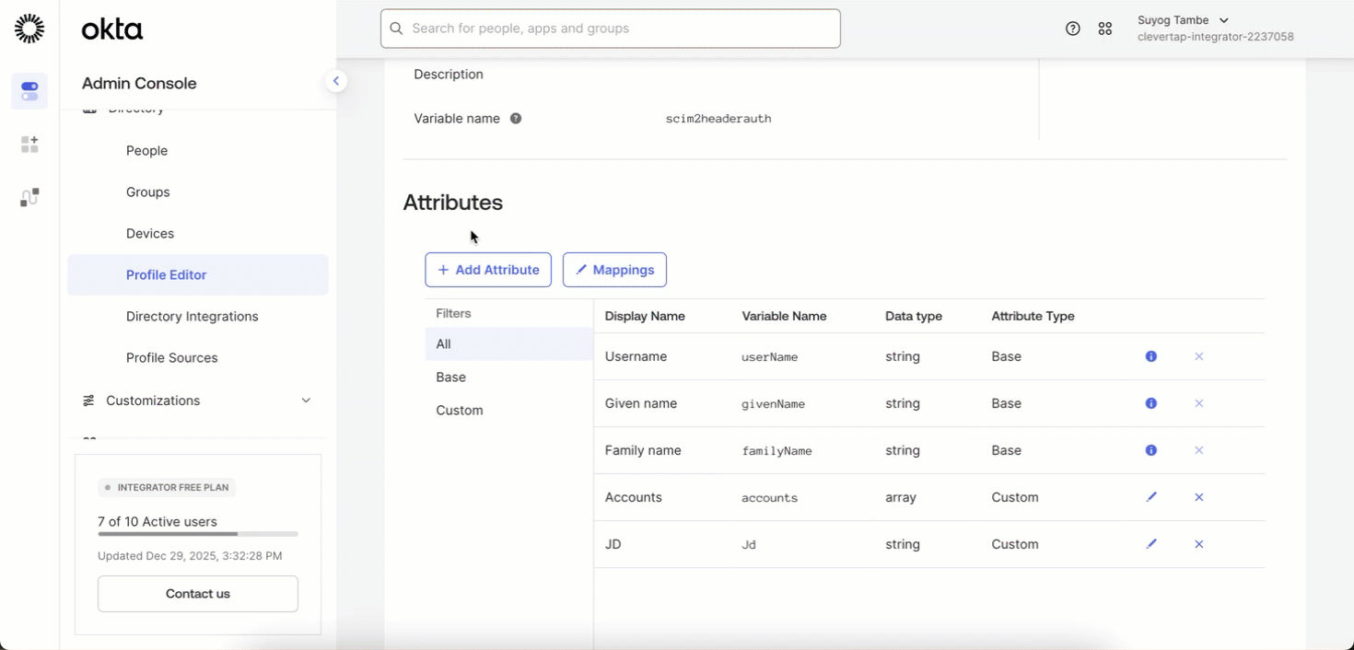Remove the Given name attribute using its X

pos(1199,403)
